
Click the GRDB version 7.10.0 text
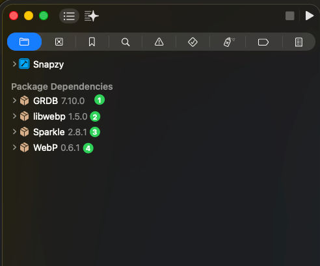(73, 101)
